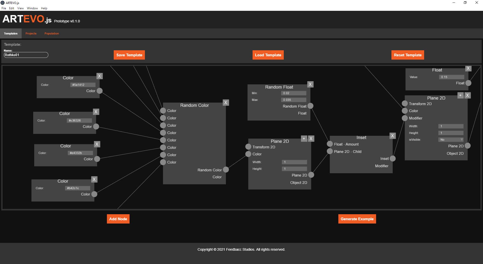Open the isVisible dropdown showing No
This screenshot has height=264, width=483.
(x=451, y=140)
